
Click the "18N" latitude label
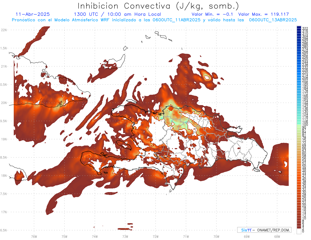coord(4,176)
